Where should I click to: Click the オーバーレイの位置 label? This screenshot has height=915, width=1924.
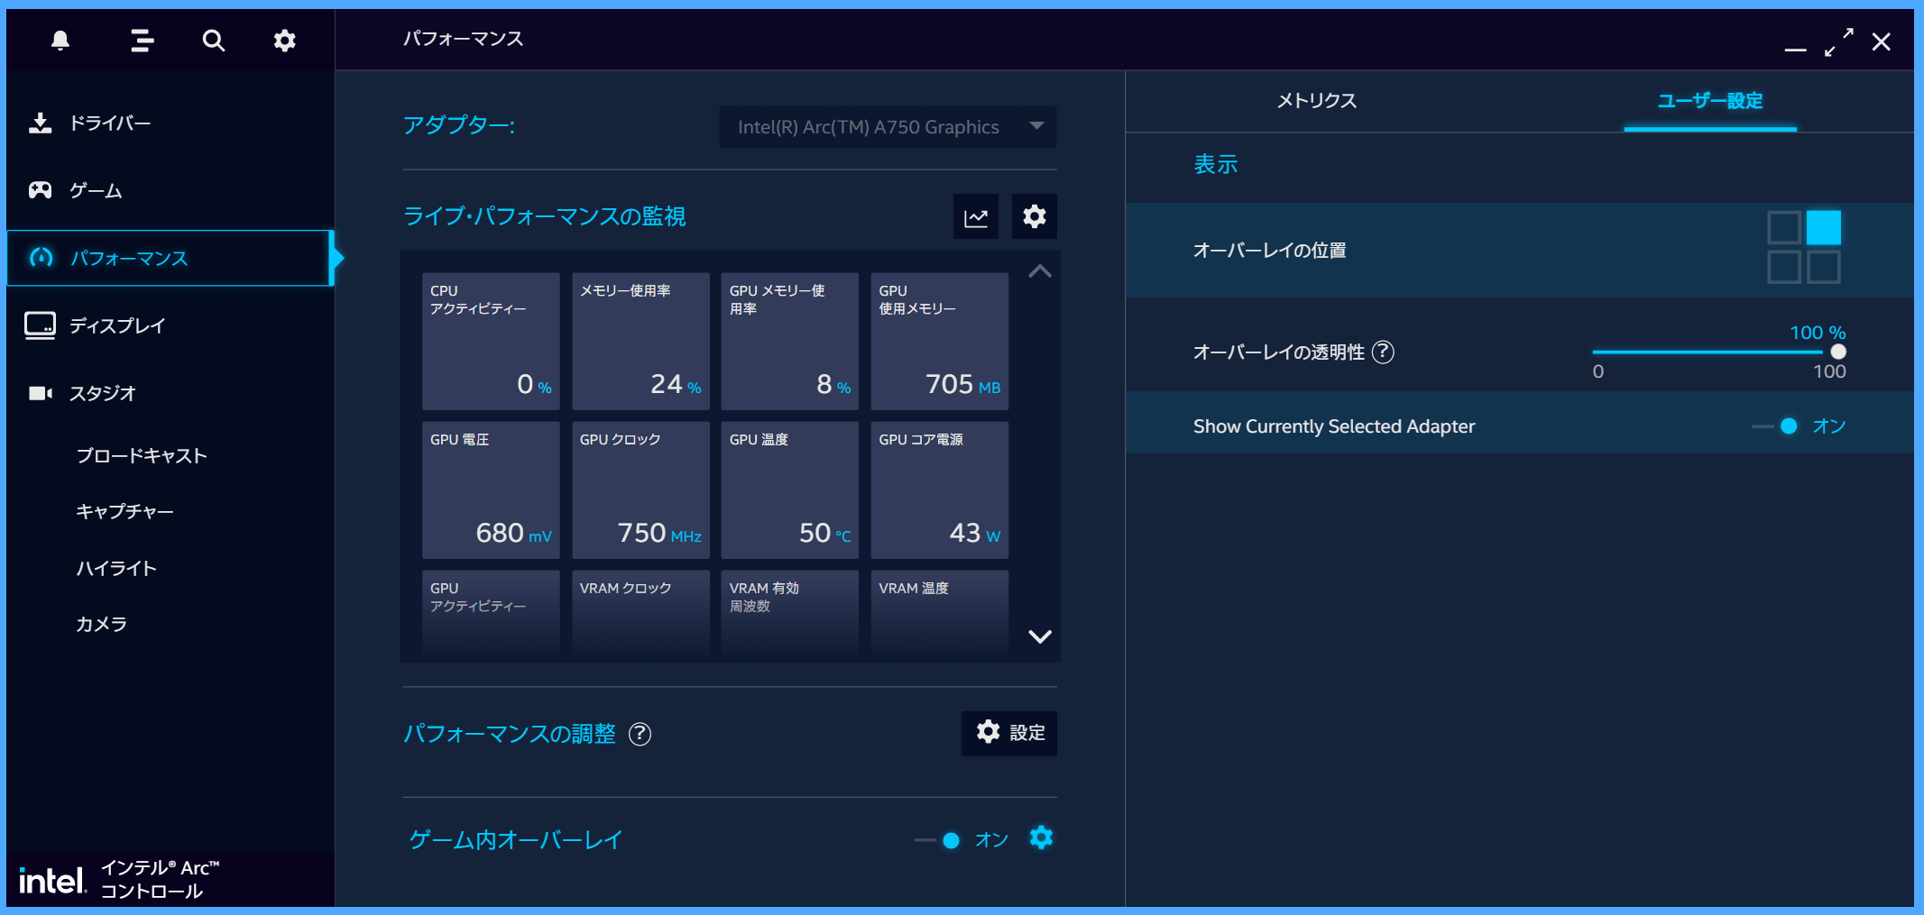point(1270,251)
